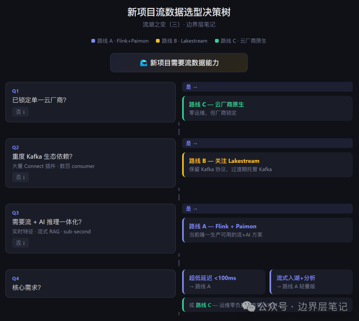
Task: Click the Q1 label
Action: point(15,91)
